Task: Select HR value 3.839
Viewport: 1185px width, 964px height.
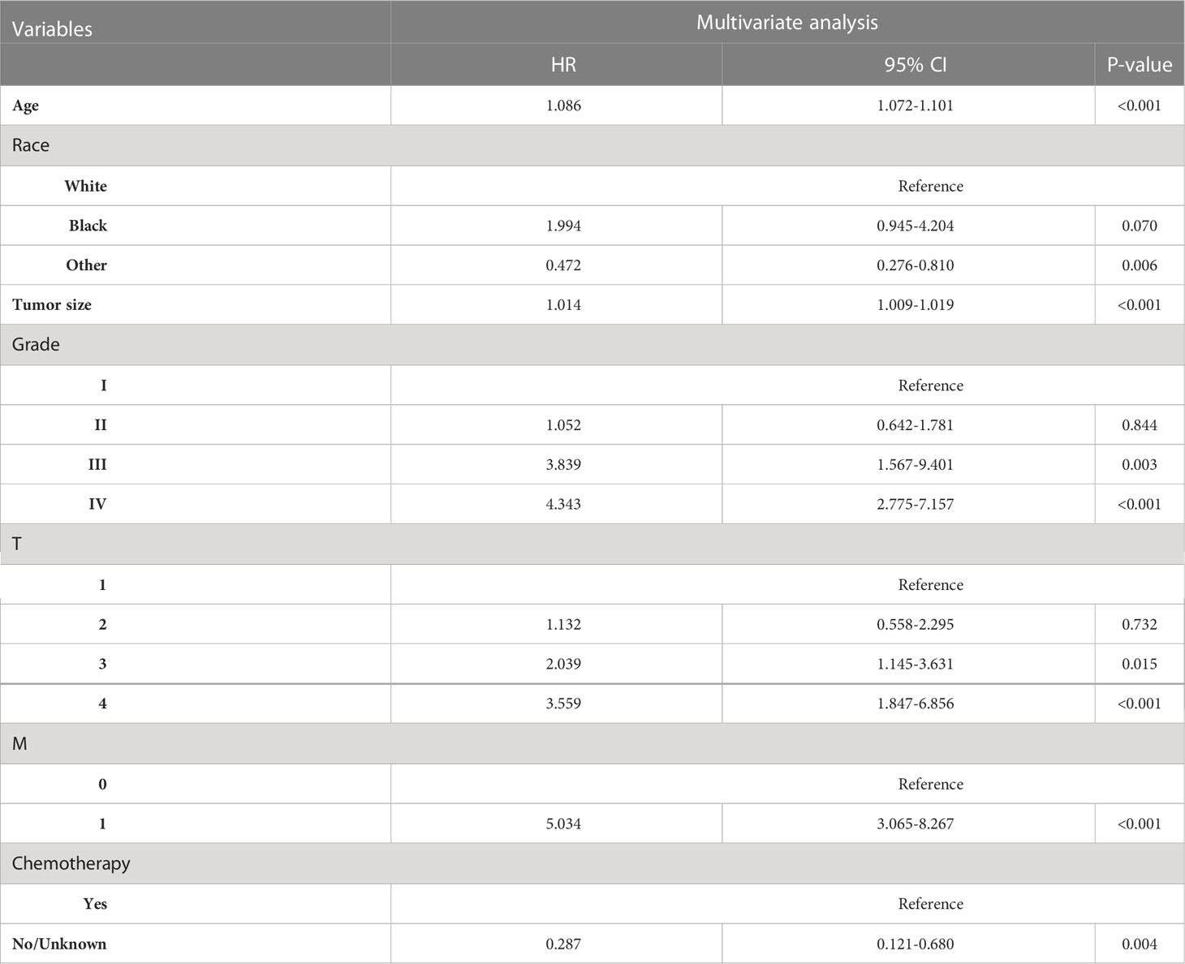Action: click(x=563, y=465)
